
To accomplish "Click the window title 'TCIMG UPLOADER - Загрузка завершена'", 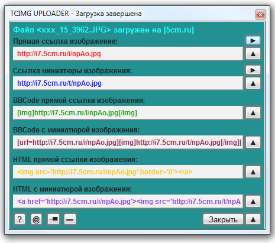I will tap(76, 14).
